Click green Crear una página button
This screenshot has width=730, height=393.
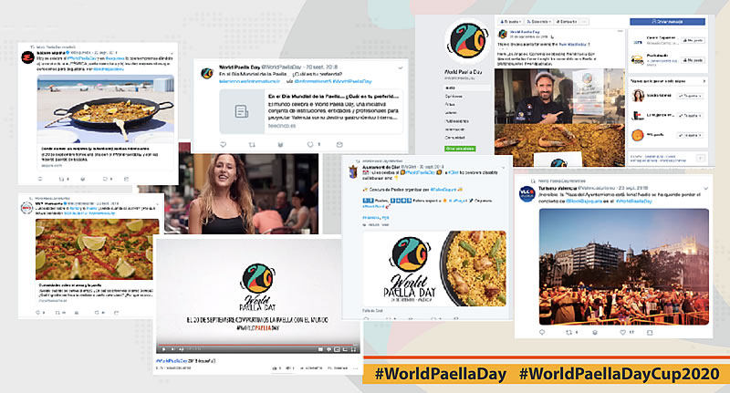tap(460, 149)
